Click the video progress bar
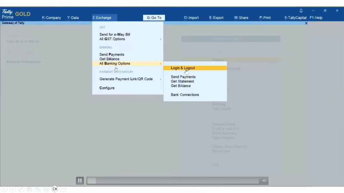 [173, 180]
